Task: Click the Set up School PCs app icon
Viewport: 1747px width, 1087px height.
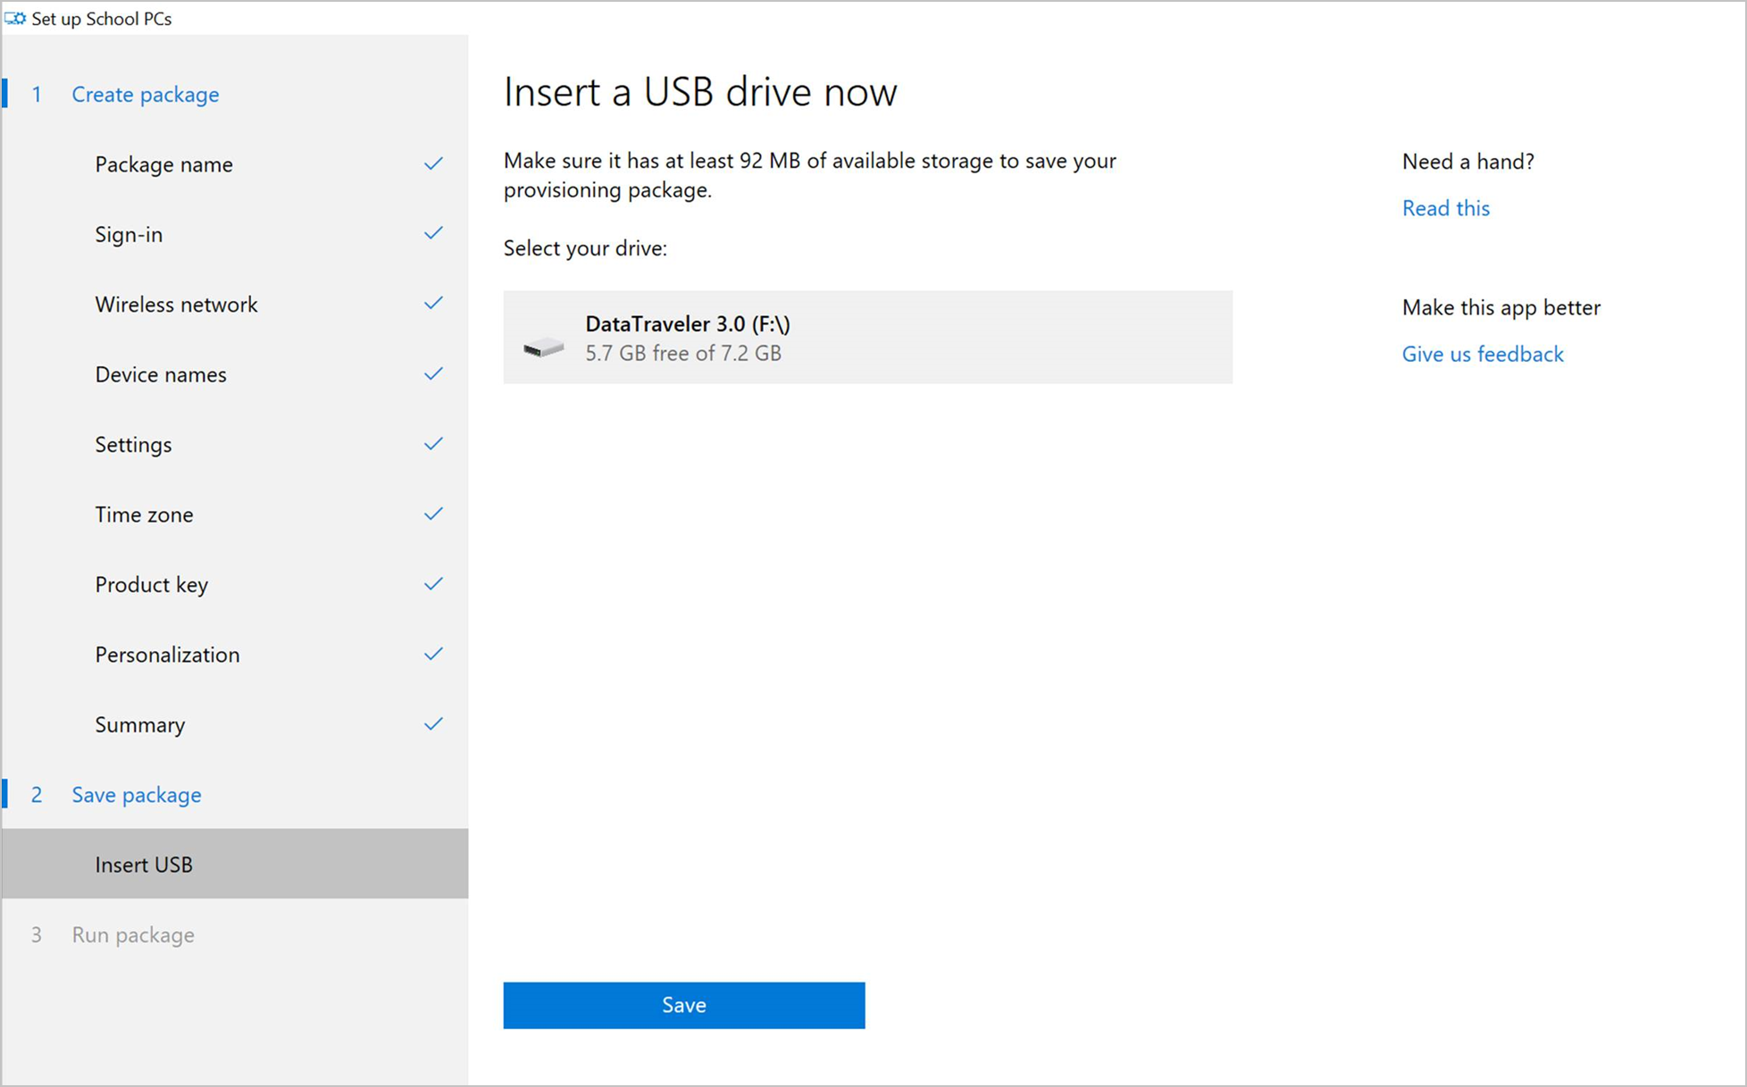Action: click(x=15, y=19)
